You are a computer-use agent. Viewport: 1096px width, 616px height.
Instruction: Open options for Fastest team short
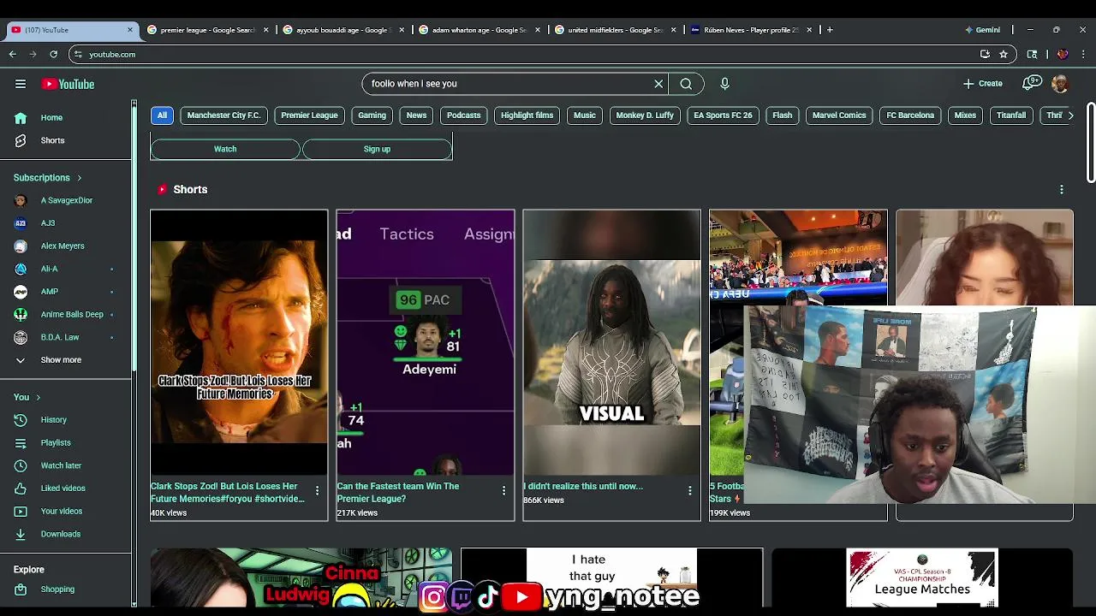pos(503,491)
